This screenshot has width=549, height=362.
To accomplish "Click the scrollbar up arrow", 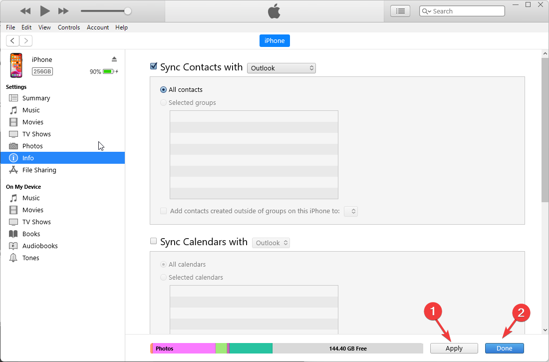I will click(545, 53).
